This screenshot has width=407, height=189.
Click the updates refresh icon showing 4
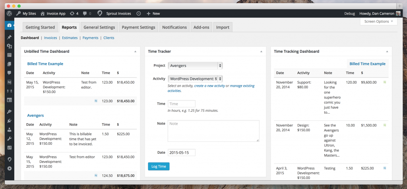point(72,13)
